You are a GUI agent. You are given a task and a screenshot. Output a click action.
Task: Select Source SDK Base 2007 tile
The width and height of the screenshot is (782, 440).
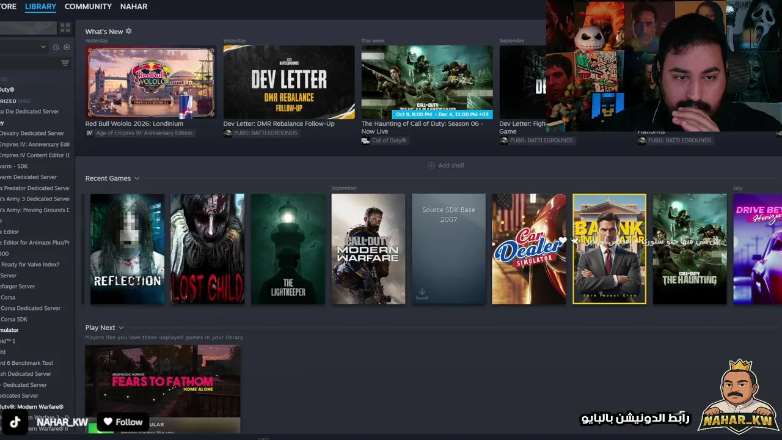[x=448, y=249]
